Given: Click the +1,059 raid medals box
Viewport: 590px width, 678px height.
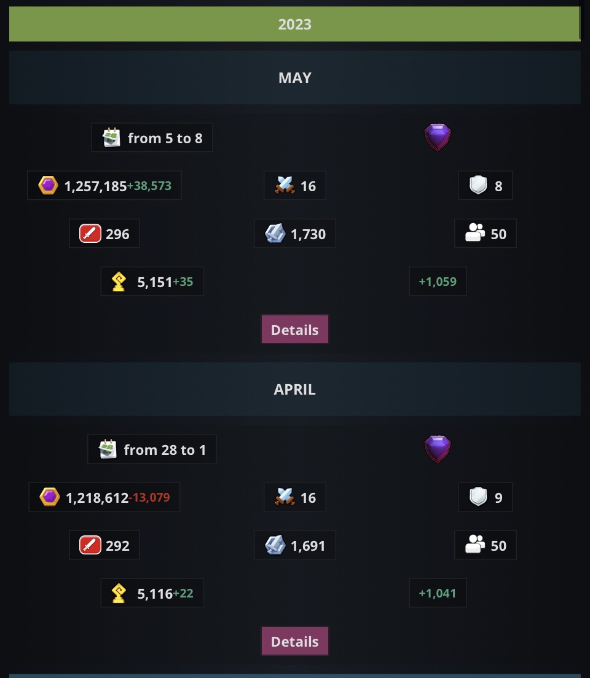Looking at the screenshot, I should pos(438,282).
